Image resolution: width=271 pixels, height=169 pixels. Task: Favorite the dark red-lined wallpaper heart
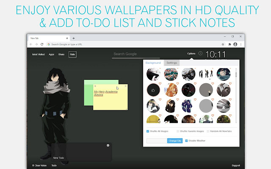[195, 84]
